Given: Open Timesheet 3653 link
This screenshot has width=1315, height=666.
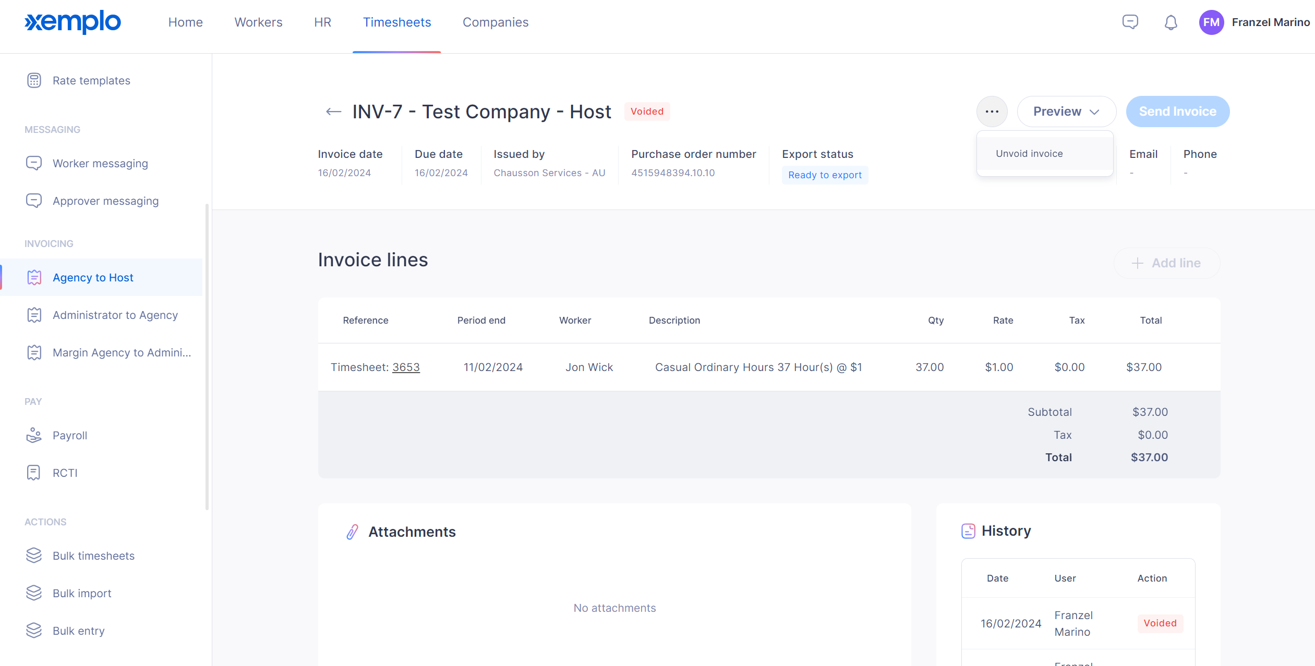Looking at the screenshot, I should click(406, 367).
